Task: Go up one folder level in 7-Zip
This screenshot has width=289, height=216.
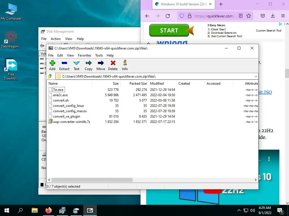Action: 50,76
